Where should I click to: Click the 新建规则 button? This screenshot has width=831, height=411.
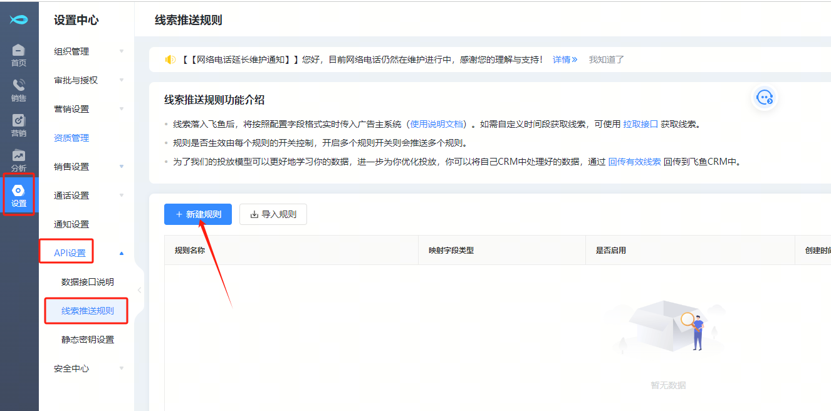tap(198, 214)
